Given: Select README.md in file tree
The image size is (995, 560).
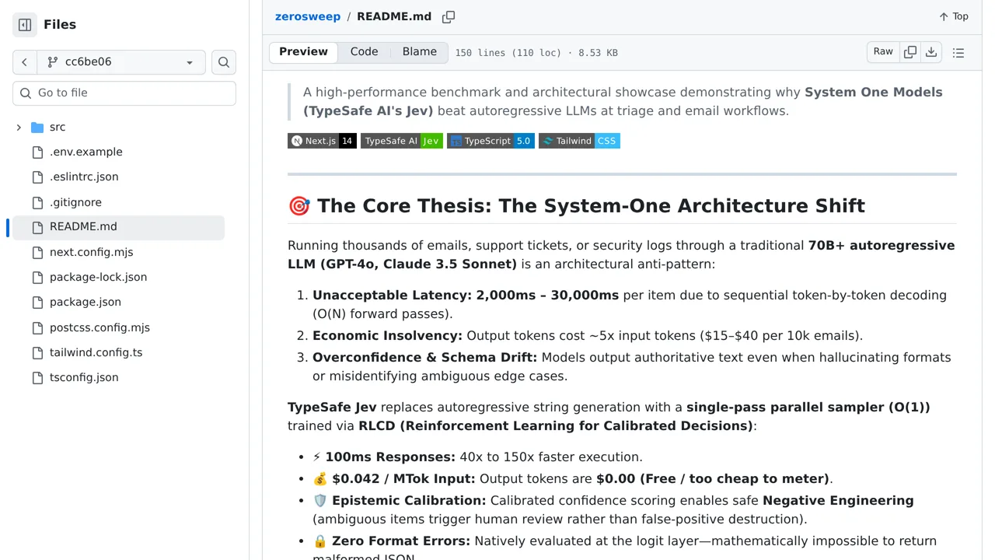Looking at the screenshot, I should click(83, 226).
